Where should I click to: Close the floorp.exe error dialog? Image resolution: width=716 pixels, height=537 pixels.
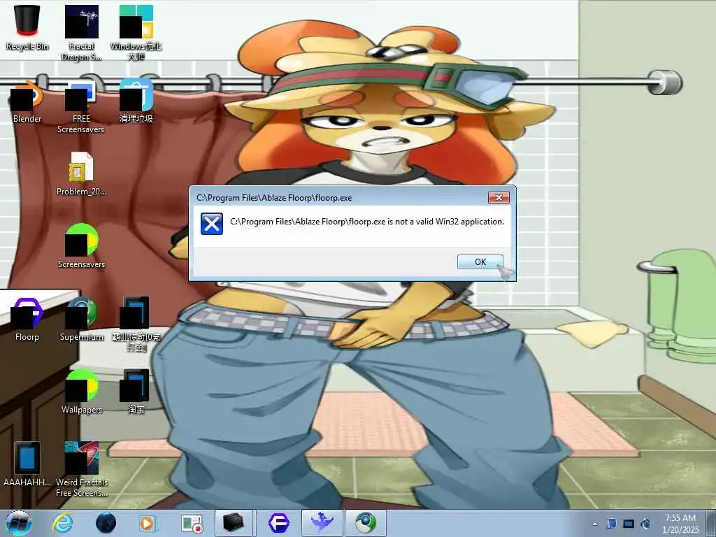point(499,197)
